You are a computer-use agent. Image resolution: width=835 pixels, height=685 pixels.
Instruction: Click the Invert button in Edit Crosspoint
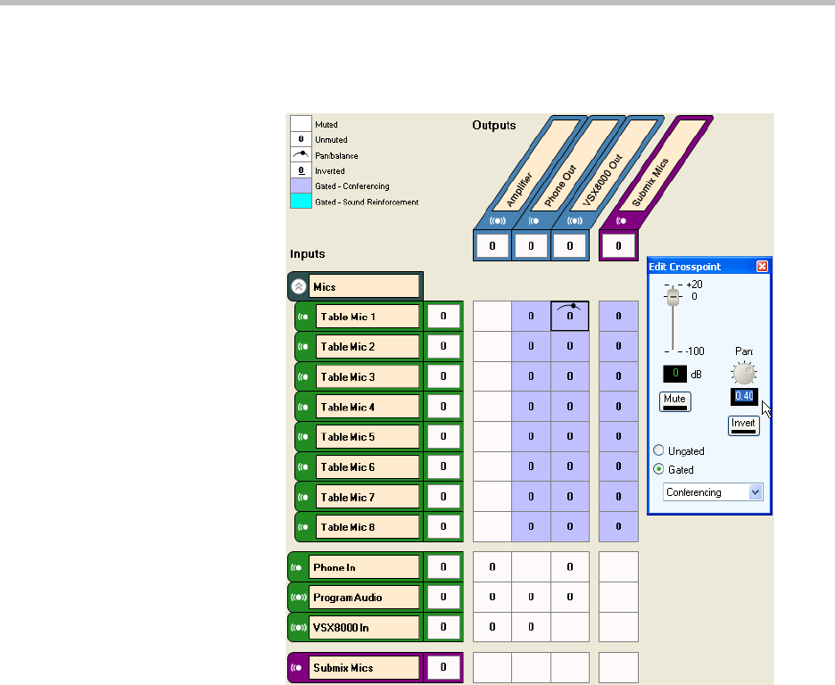(x=743, y=425)
